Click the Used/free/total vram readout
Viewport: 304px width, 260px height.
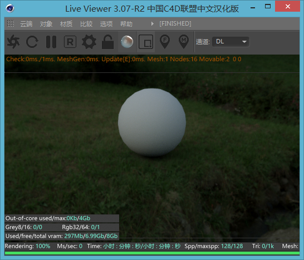(x=62, y=236)
